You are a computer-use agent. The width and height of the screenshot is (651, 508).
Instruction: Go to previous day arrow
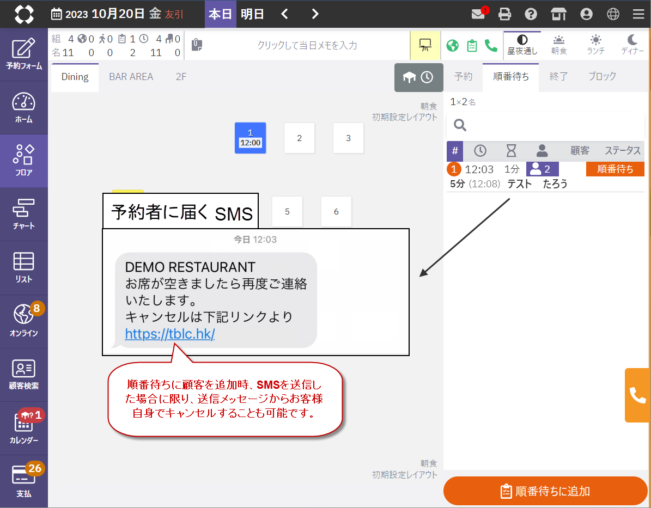point(284,14)
